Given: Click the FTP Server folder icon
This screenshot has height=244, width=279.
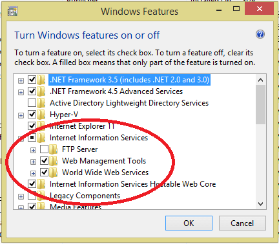Looking at the screenshot, I should [53, 149].
